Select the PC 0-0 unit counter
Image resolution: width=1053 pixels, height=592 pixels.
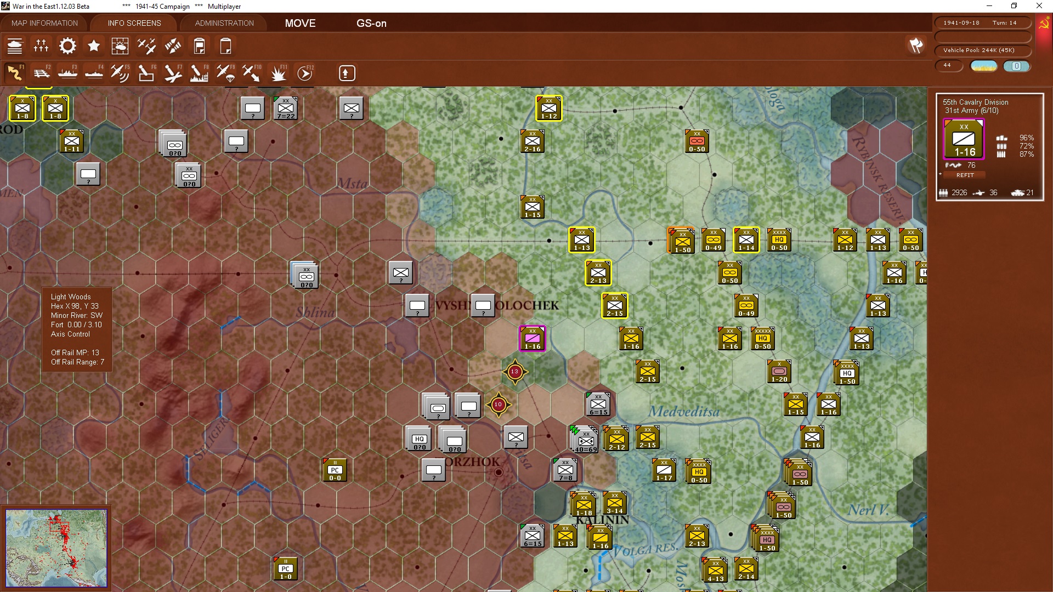[335, 470]
